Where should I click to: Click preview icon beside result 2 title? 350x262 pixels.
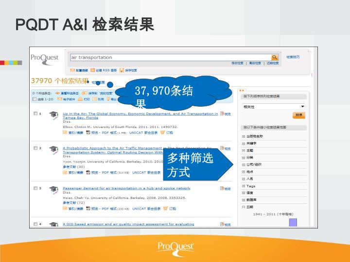(x=222, y=148)
